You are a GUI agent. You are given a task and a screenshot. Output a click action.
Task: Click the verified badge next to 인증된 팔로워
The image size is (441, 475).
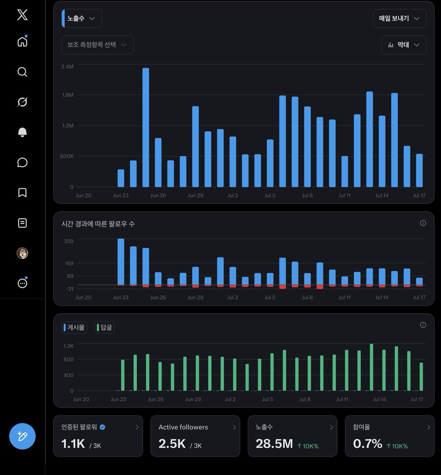(103, 427)
